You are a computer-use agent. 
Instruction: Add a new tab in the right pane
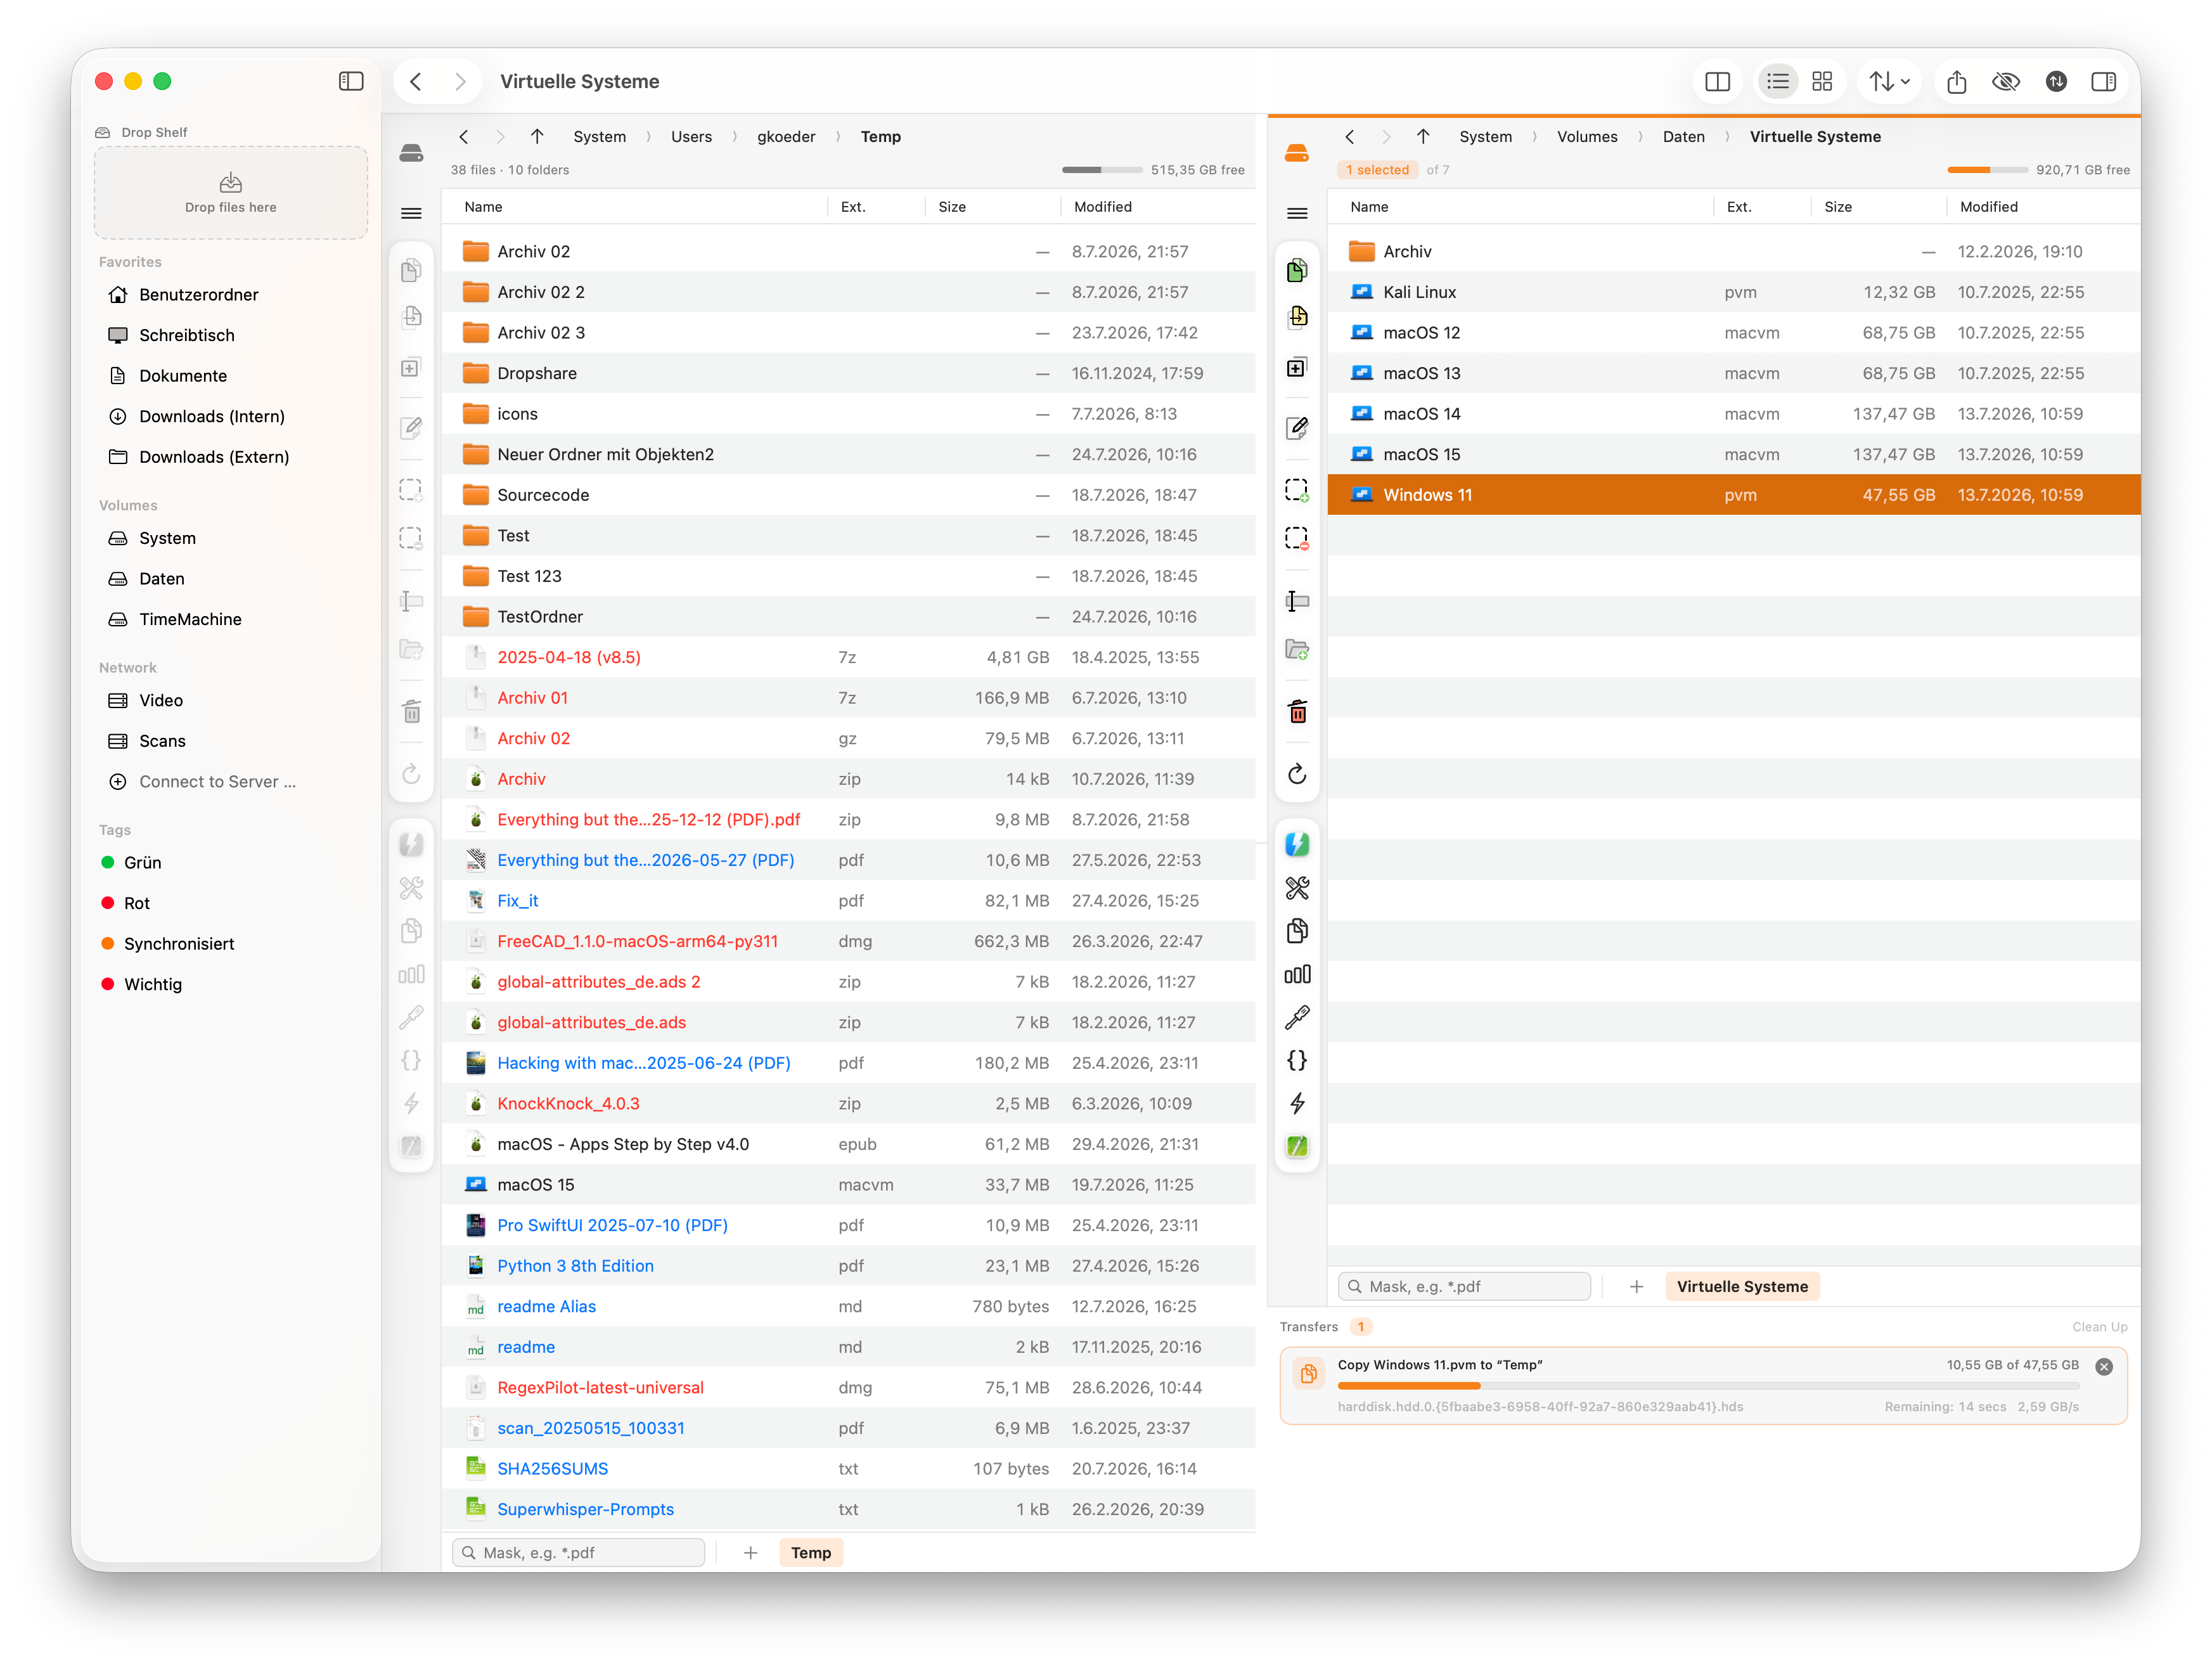tap(1636, 1287)
